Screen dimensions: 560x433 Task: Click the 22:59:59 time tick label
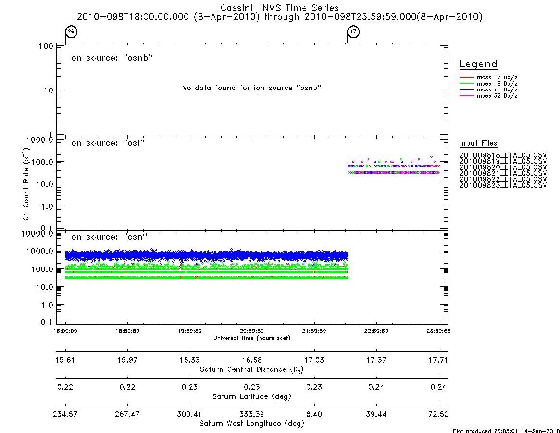tap(376, 331)
